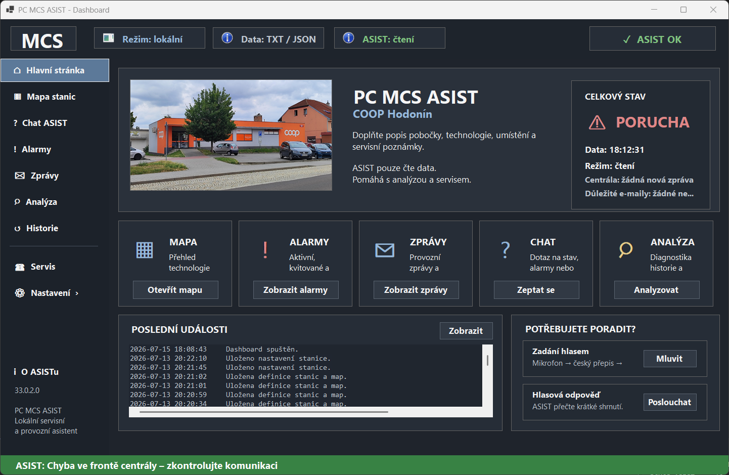Click the green ASIST status bar message
Screen dimensions: 729x475
tap(147, 465)
